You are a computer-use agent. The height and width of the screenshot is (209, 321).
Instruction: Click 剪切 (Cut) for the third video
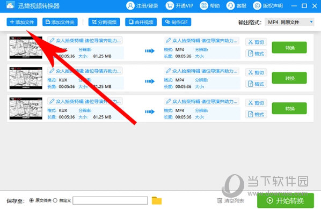[x=256, y=103]
